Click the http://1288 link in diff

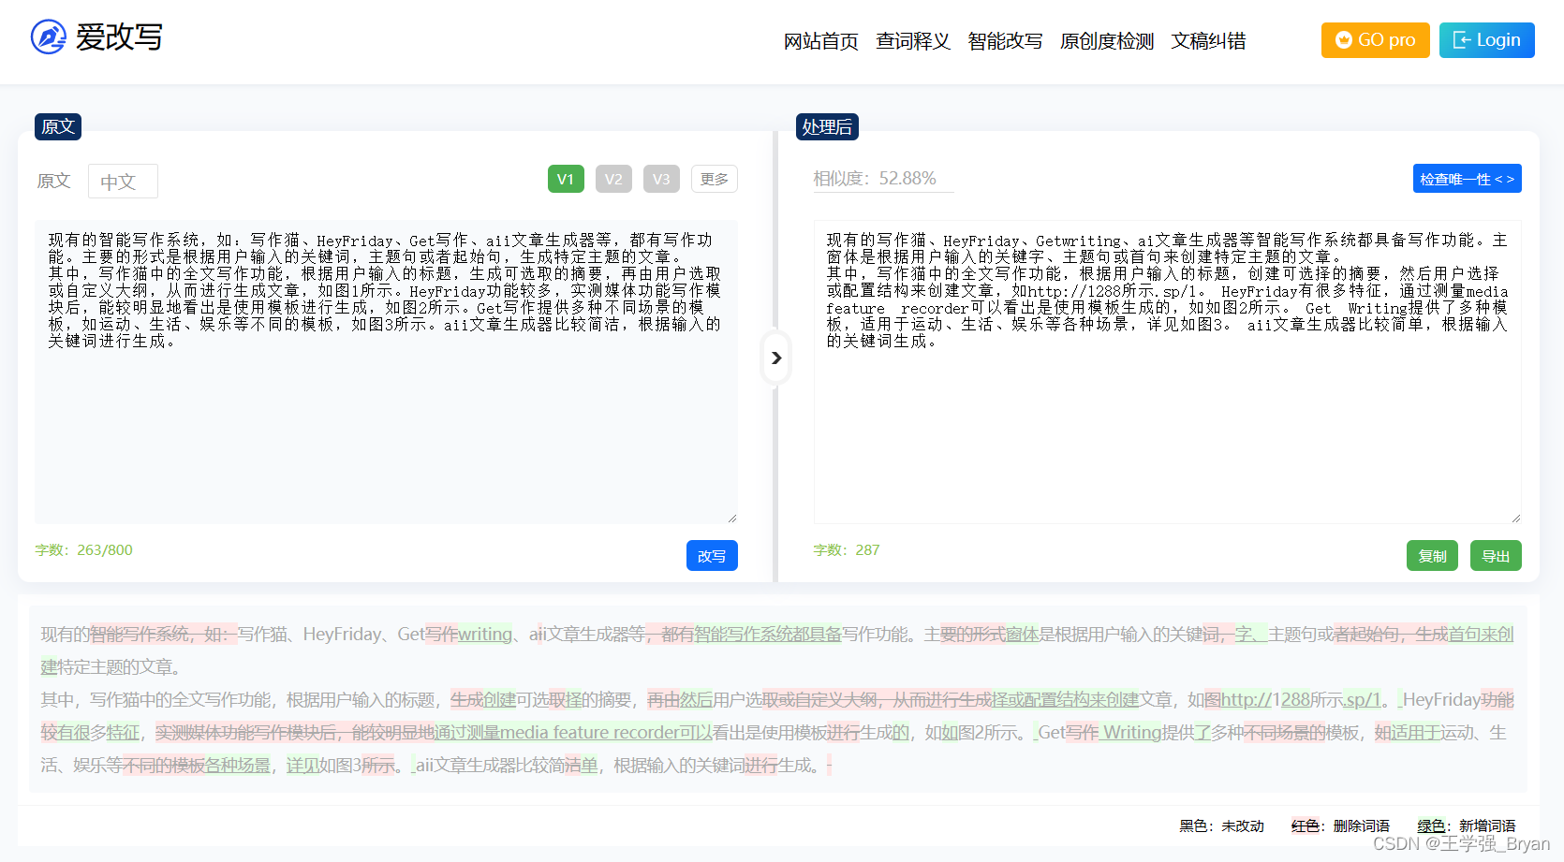(x=1265, y=700)
